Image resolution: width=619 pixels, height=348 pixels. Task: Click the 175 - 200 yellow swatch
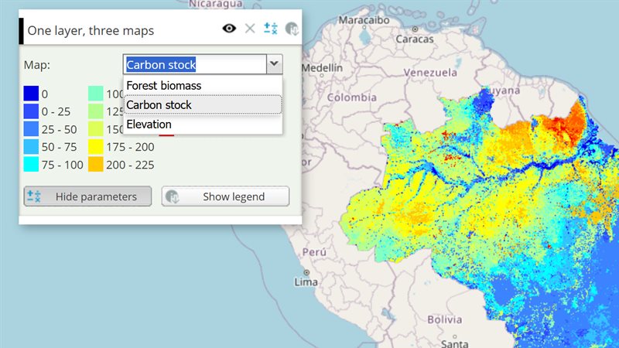(x=95, y=147)
